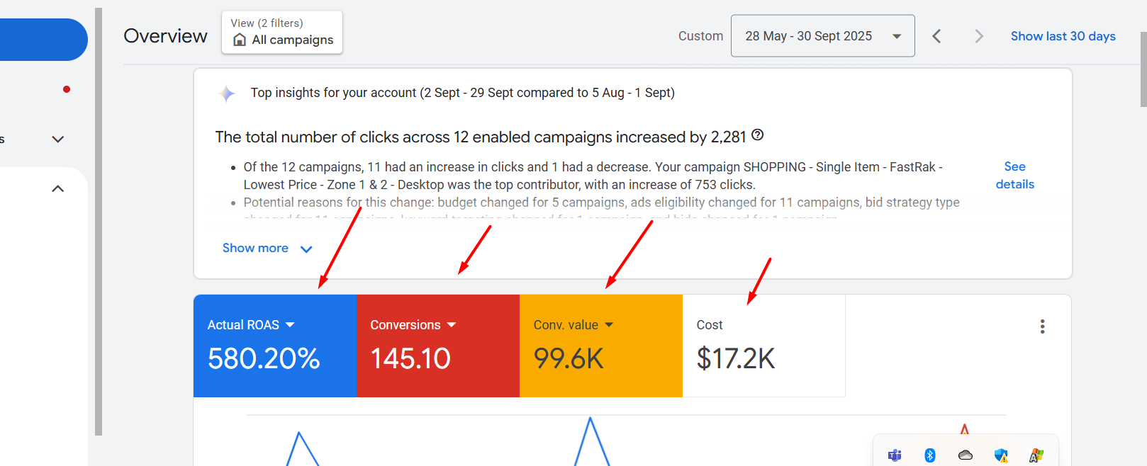Collapse the sidebar section with the up chevron
The height and width of the screenshot is (466, 1147).
(58, 189)
